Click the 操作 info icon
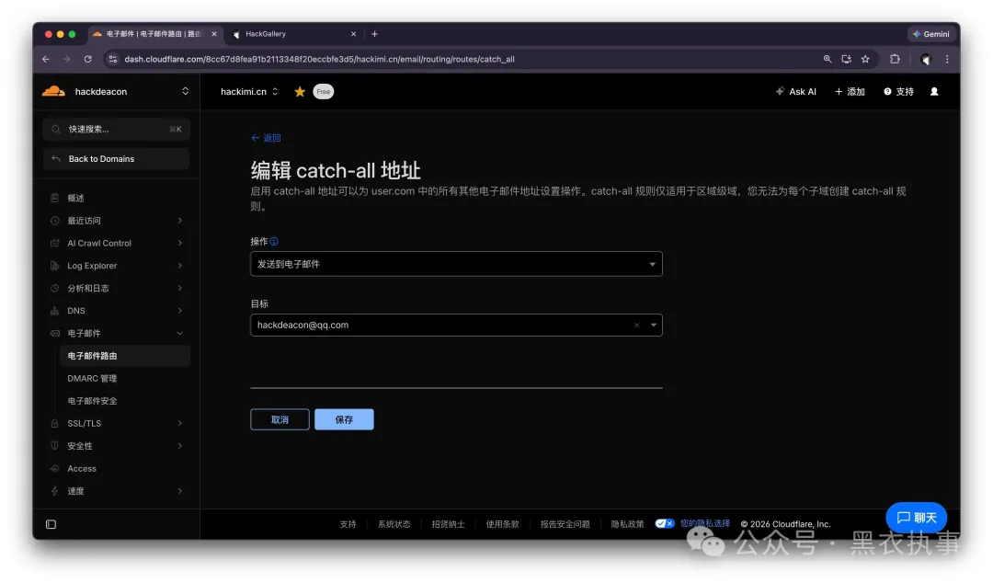 (274, 242)
